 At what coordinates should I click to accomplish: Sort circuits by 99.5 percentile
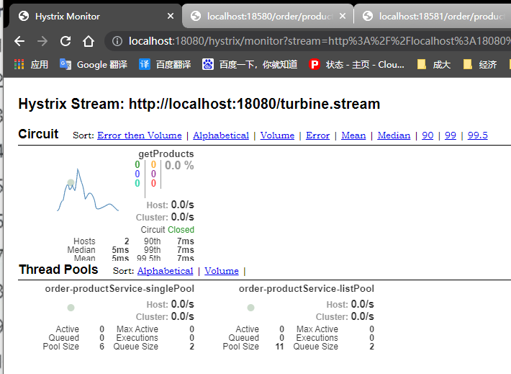[477, 135]
